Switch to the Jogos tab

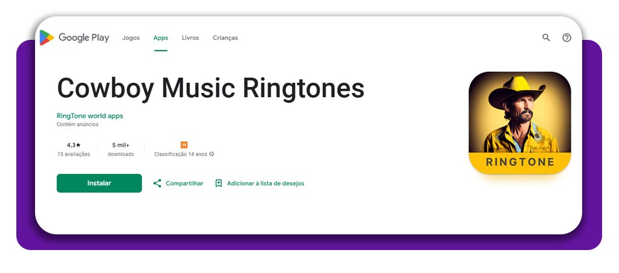(131, 37)
